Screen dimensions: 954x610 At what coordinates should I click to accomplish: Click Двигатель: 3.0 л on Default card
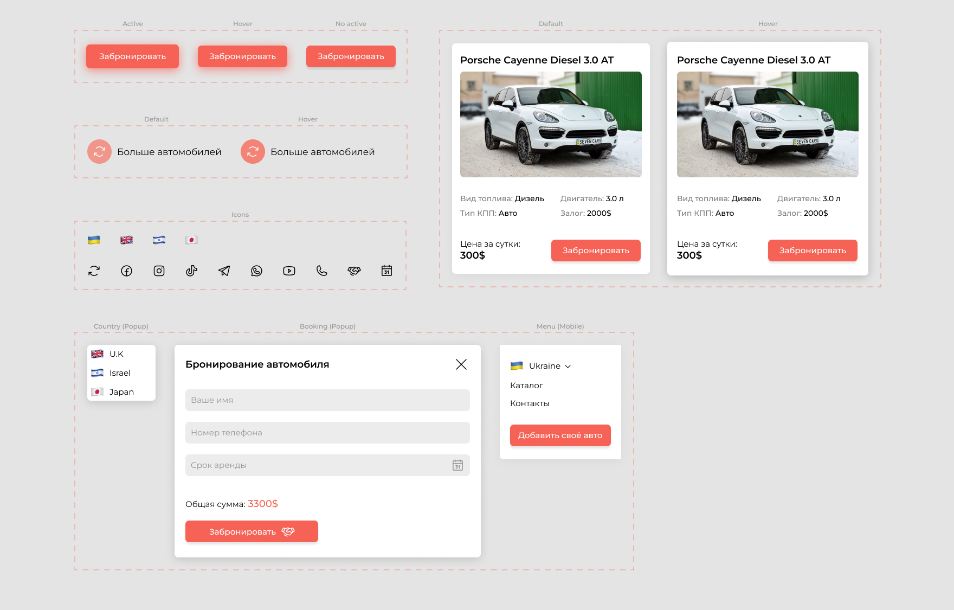point(592,198)
